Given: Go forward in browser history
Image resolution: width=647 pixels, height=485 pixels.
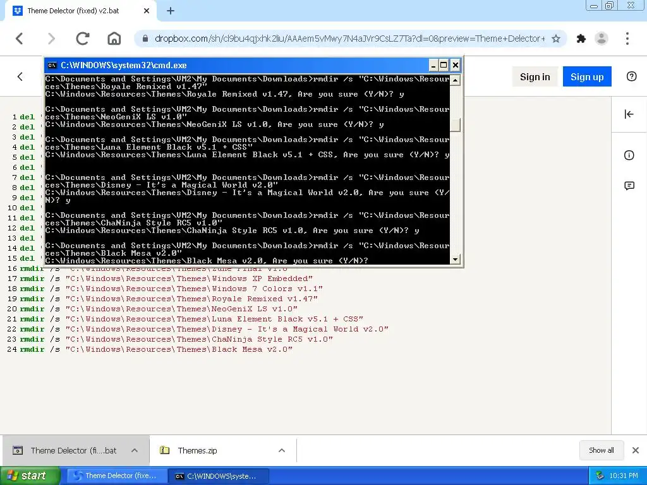Looking at the screenshot, I should (51, 39).
